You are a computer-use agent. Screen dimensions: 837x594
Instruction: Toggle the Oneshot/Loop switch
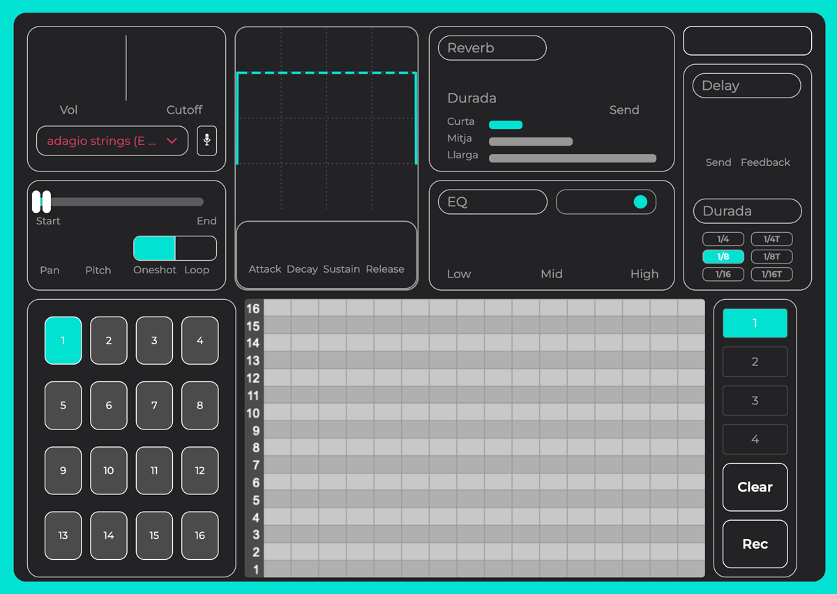point(175,248)
